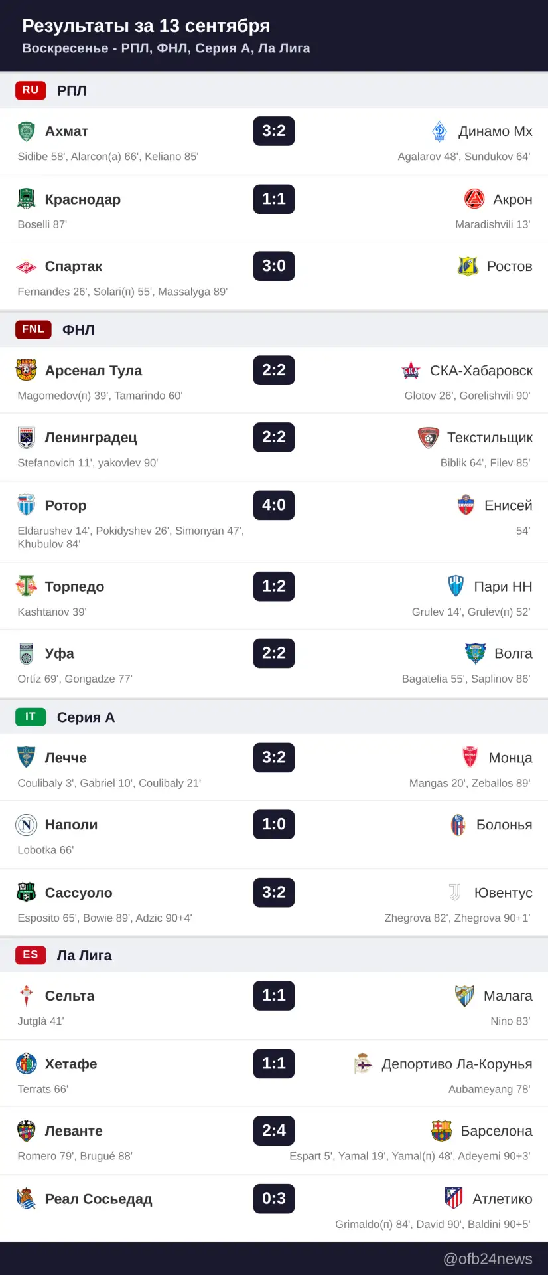
Task: Click the Levante–Barcelona 2:4 score
Action: [x=274, y=1130]
